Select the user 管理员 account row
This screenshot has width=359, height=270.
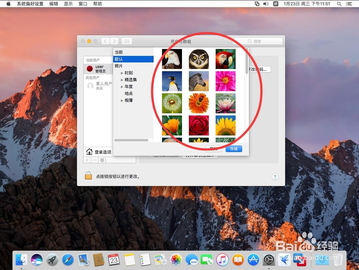point(98,69)
